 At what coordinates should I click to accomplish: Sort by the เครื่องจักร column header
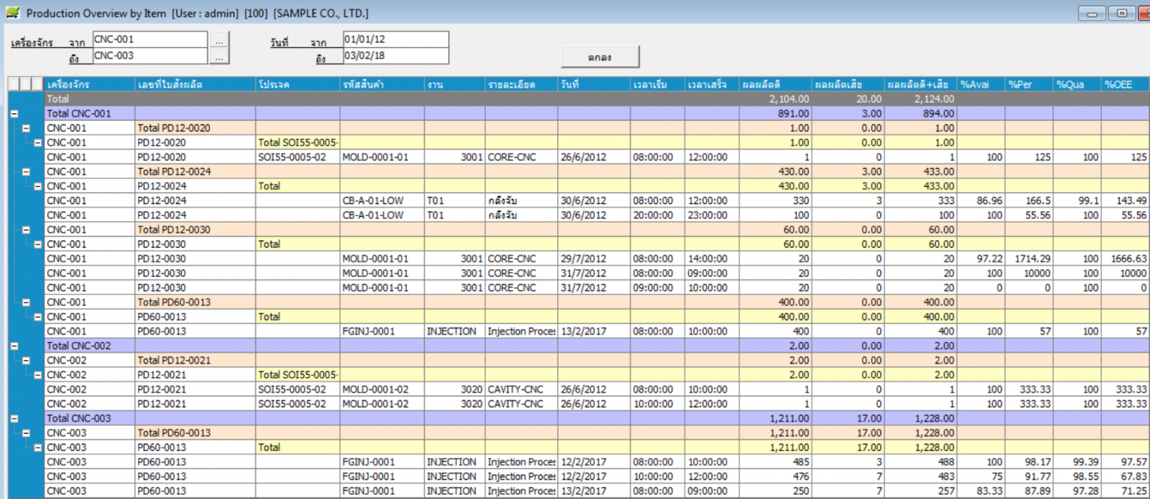tap(89, 84)
